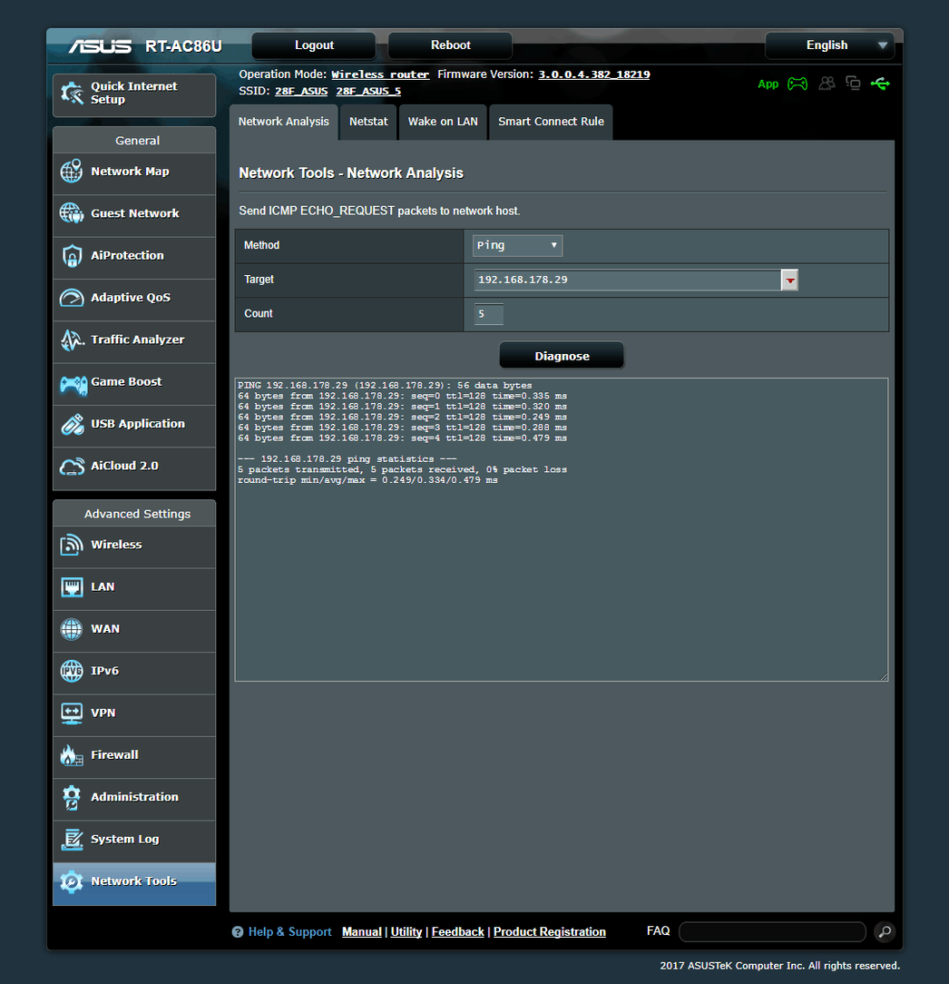Open the Smart Connect Rule tab
The height and width of the screenshot is (984, 949).
point(551,122)
